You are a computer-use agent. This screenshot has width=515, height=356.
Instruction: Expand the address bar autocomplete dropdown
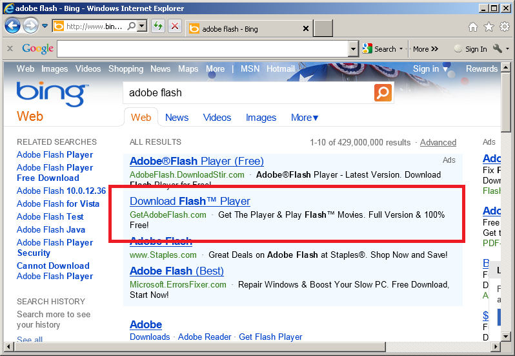coord(142,26)
